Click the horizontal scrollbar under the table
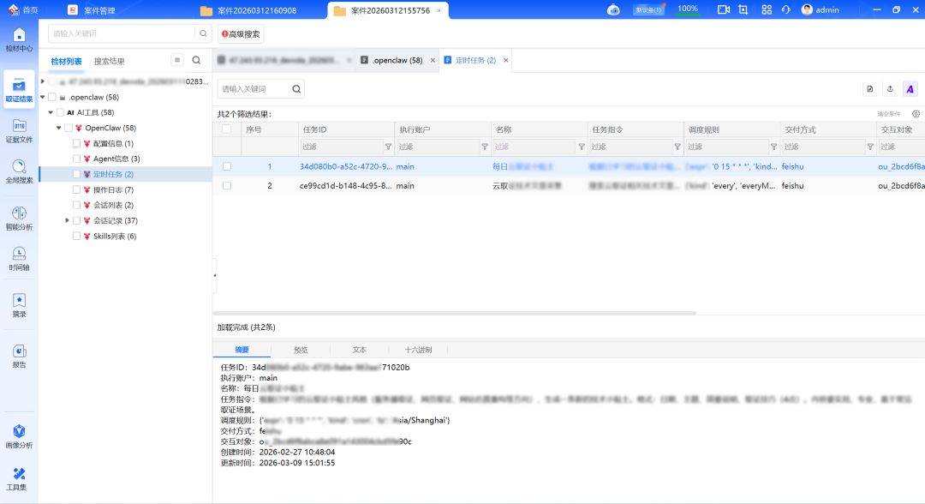 [454, 313]
